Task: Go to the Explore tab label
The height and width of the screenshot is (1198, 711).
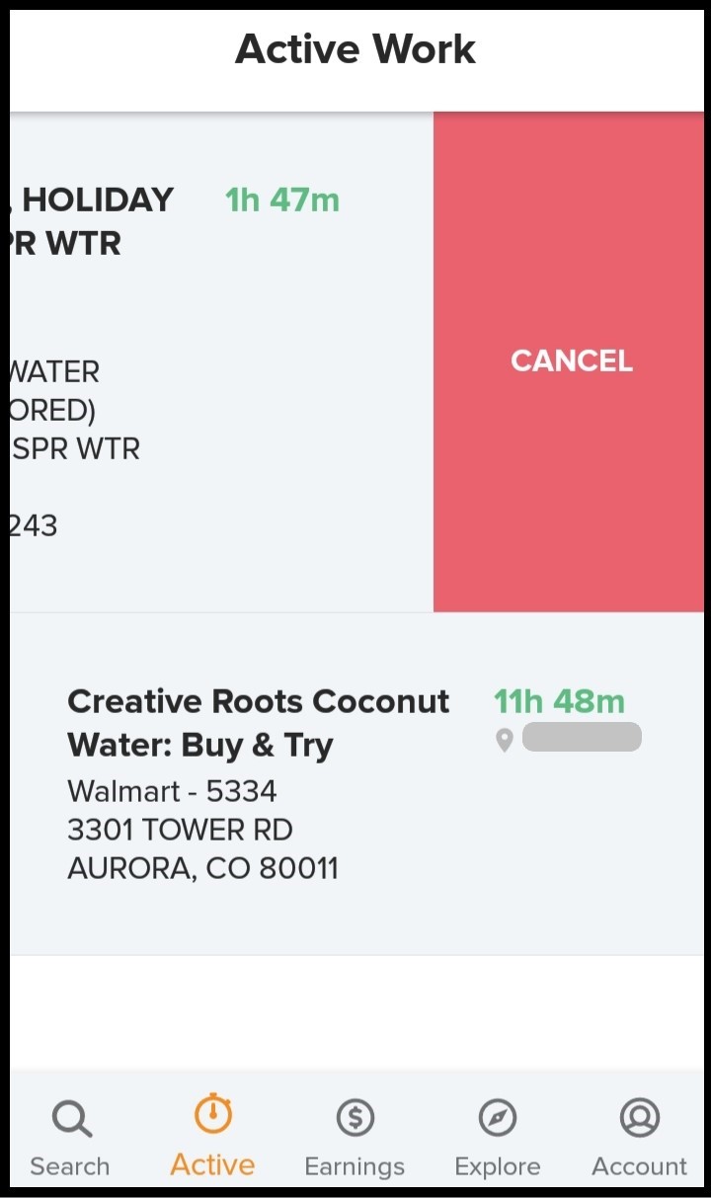Action: 497,1166
